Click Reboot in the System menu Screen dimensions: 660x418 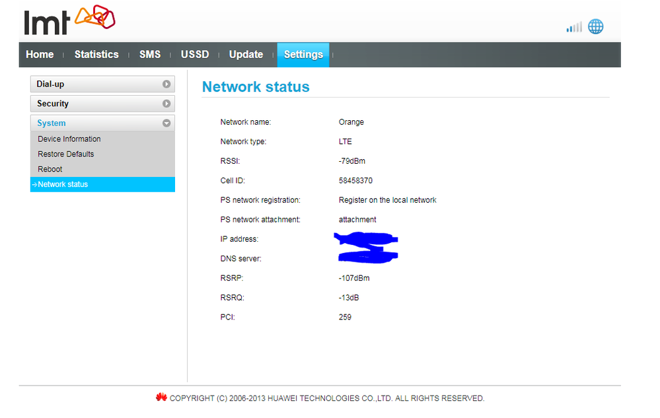pyautogui.click(x=50, y=170)
